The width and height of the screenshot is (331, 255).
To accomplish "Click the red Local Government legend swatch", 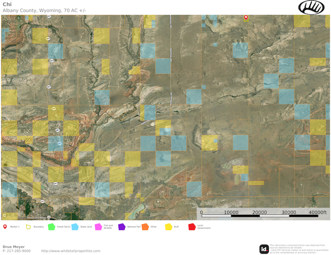I will pos(192,226).
